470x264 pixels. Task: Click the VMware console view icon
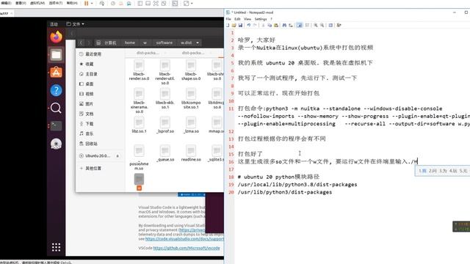(x=175, y=4)
